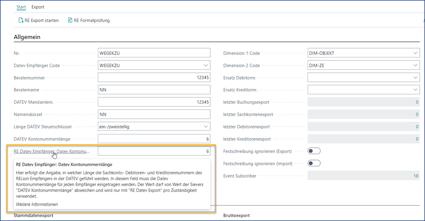The height and width of the screenshot is (221, 425).
Task: Toggle Festschreibung ignorieren (Import) switch
Action: [314, 163]
